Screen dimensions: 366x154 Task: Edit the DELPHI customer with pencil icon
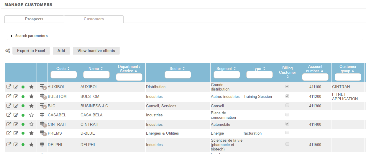tap(16, 145)
